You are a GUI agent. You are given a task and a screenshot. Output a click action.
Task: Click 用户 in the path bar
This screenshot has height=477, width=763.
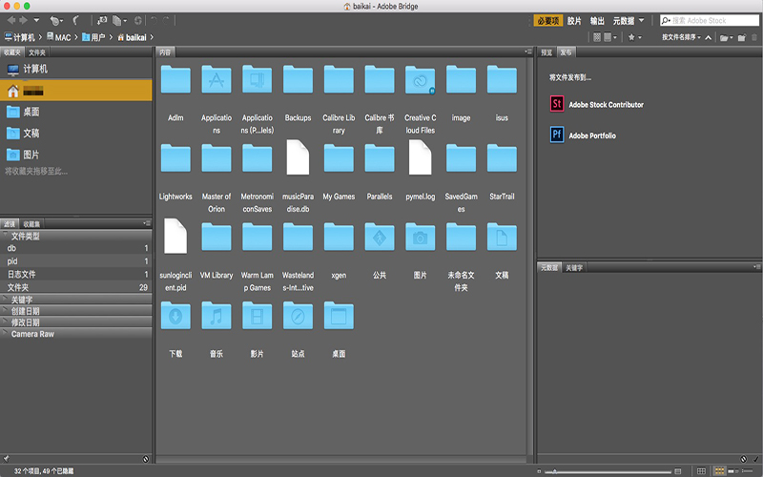(x=93, y=37)
